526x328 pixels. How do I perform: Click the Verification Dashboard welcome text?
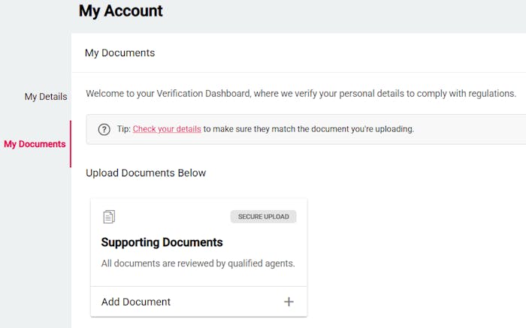[x=301, y=94]
